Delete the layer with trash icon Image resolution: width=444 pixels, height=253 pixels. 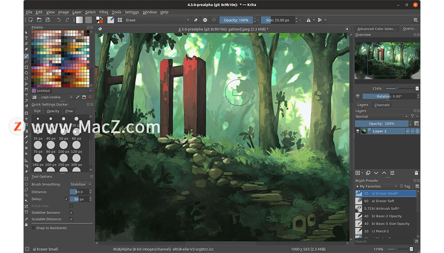point(416,173)
